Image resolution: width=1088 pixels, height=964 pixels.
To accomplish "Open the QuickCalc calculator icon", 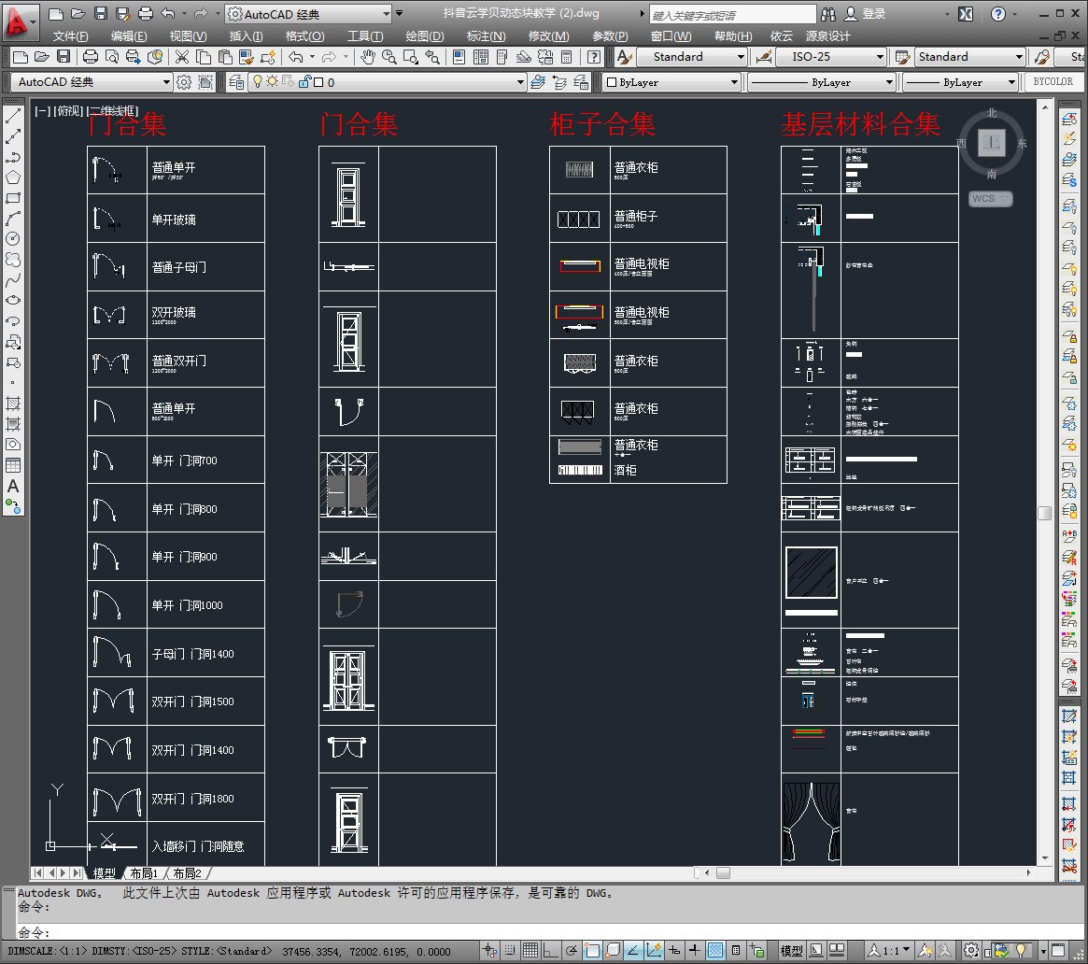I will point(567,57).
